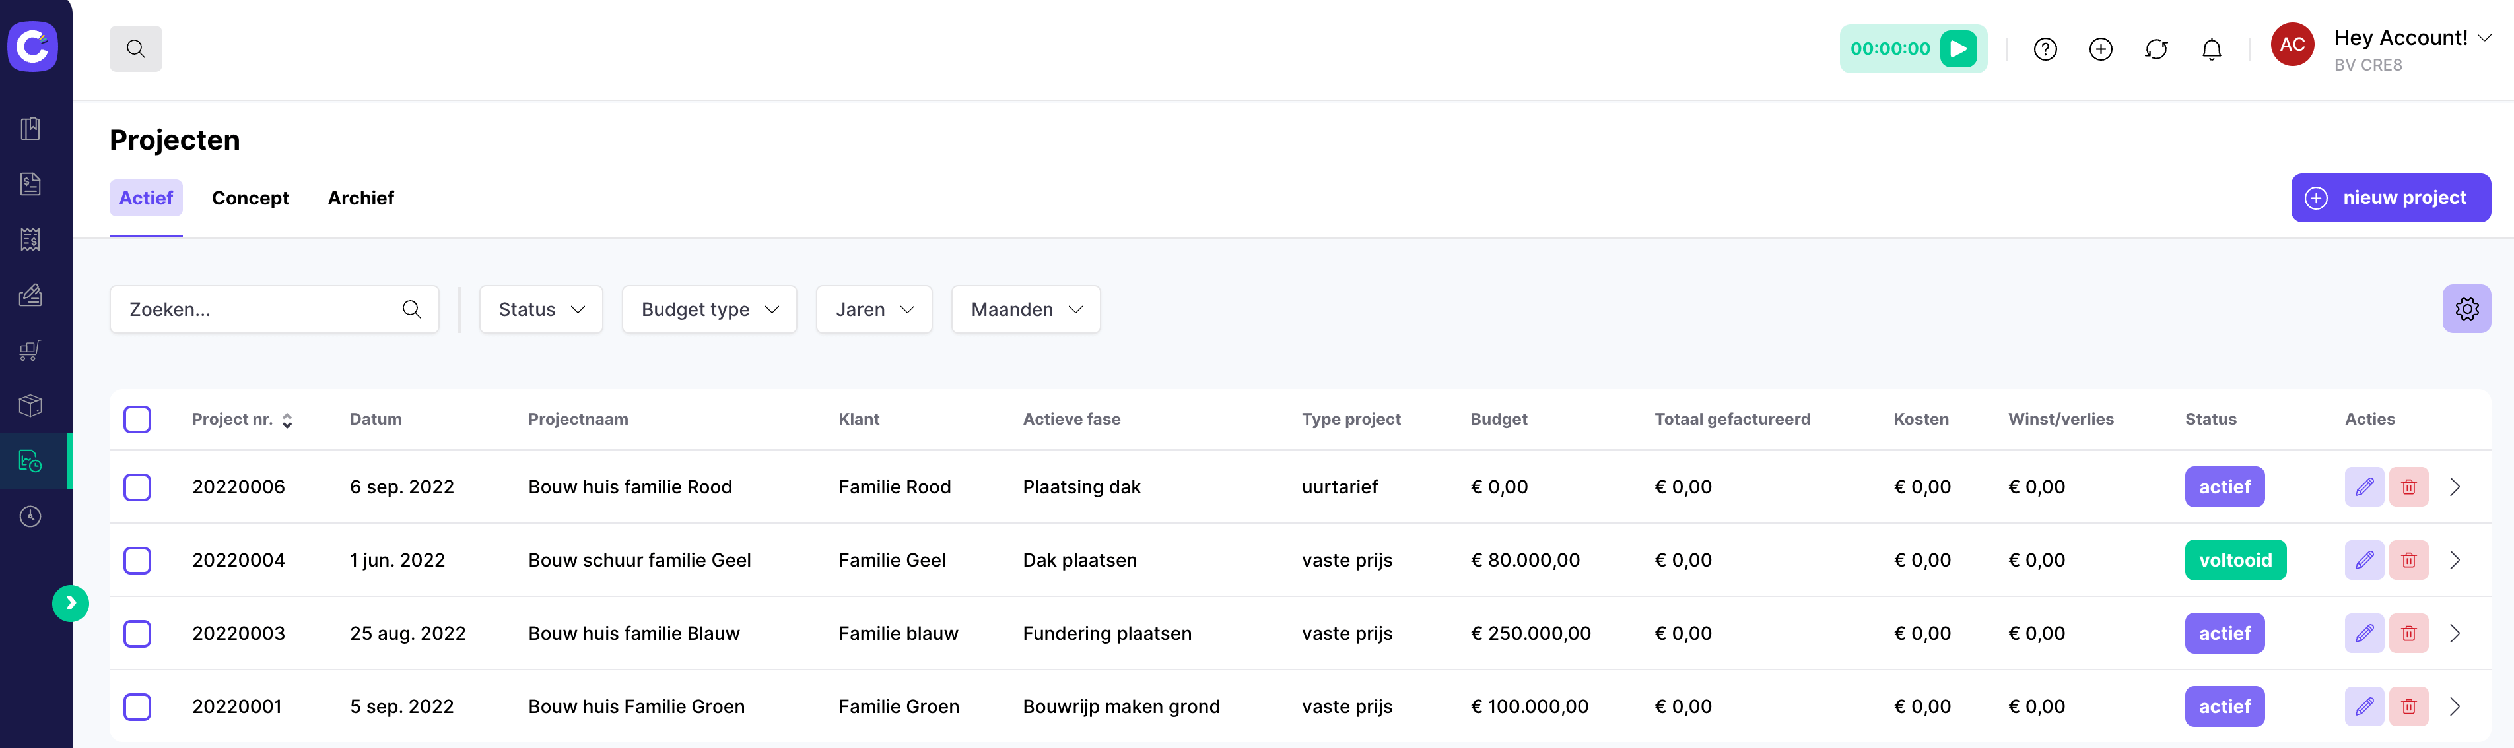This screenshot has width=2514, height=748.
Task: Open details arrow for project 20220004
Action: click(2455, 560)
